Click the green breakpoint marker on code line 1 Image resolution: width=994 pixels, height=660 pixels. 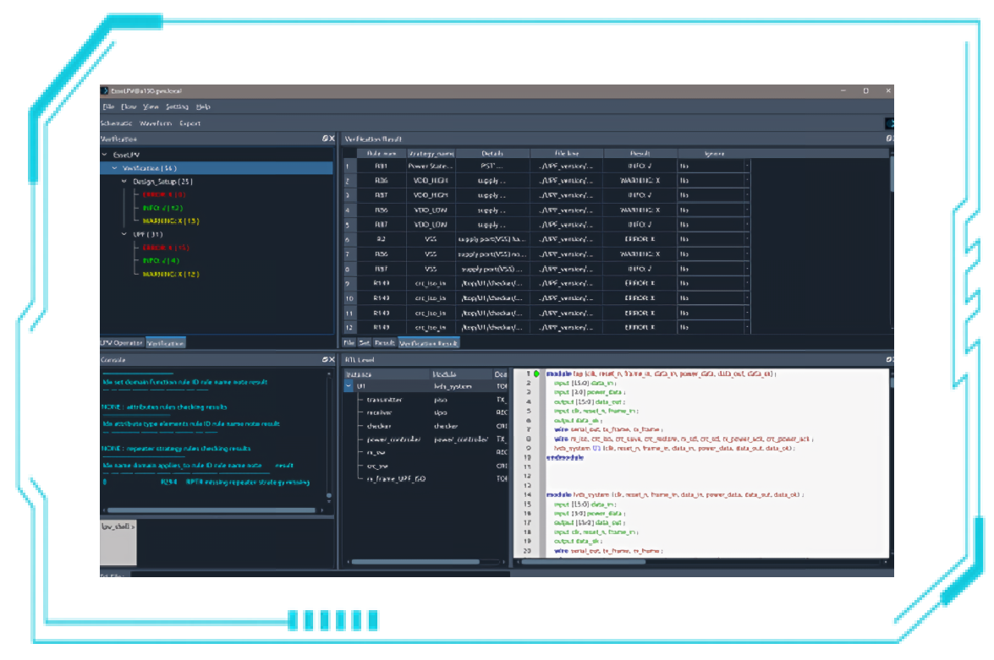(536, 374)
